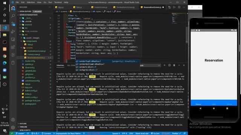Open Windows Start menu
The image size is (241, 135).
coord(5,3)
